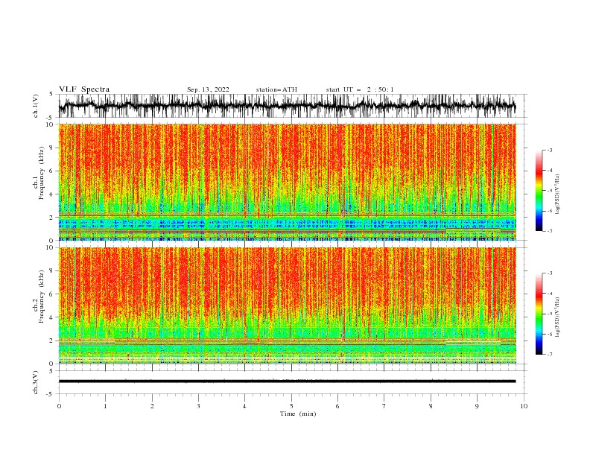Click time-axis tick label "4"
590x456 pixels.
point(244,406)
